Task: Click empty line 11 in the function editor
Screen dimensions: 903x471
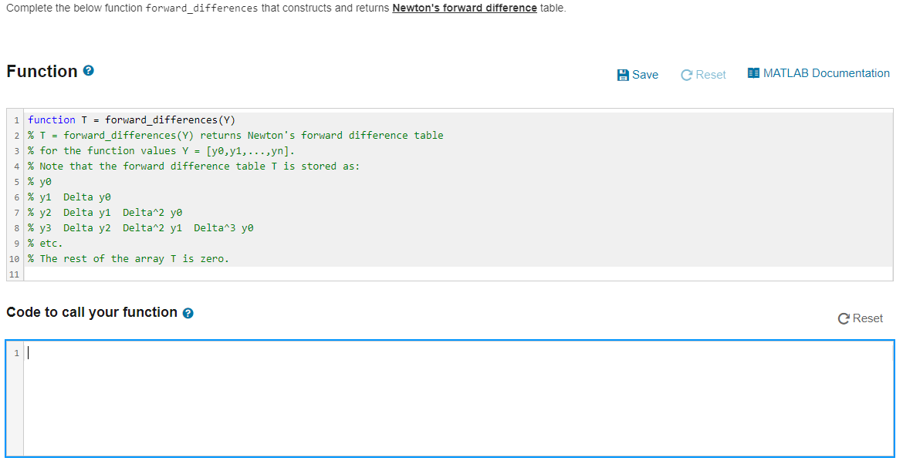Action: pos(77,274)
